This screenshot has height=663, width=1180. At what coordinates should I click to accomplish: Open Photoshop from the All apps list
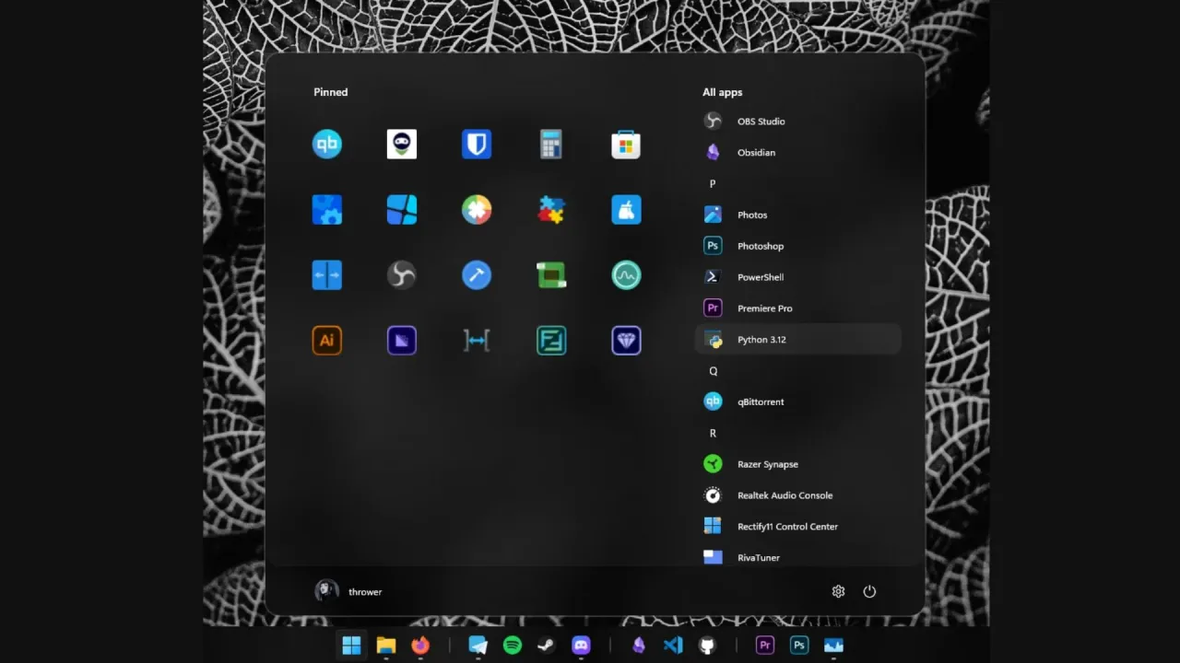coord(760,246)
